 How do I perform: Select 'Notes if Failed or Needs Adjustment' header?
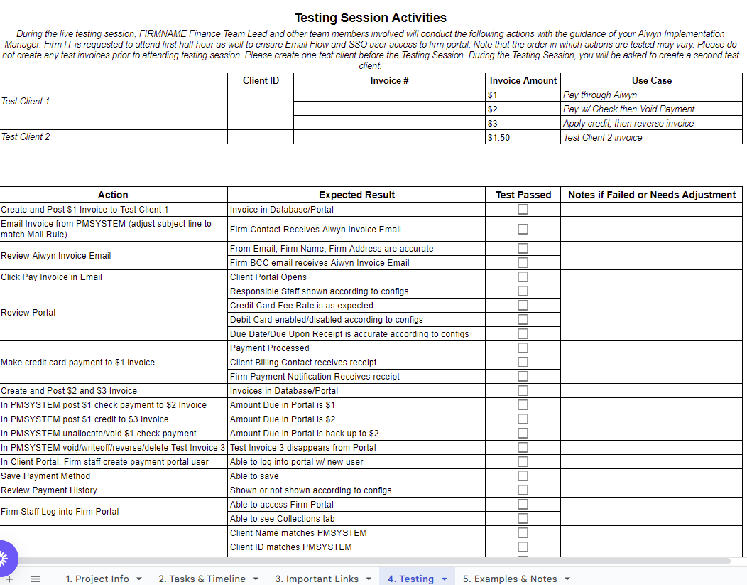pyautogui.click(x=652, y=195)
